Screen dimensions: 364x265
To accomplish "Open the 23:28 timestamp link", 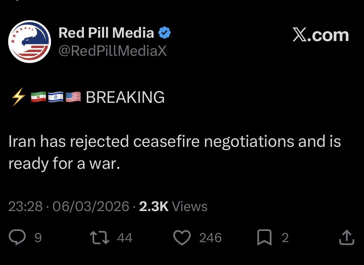I will point(25,207).
